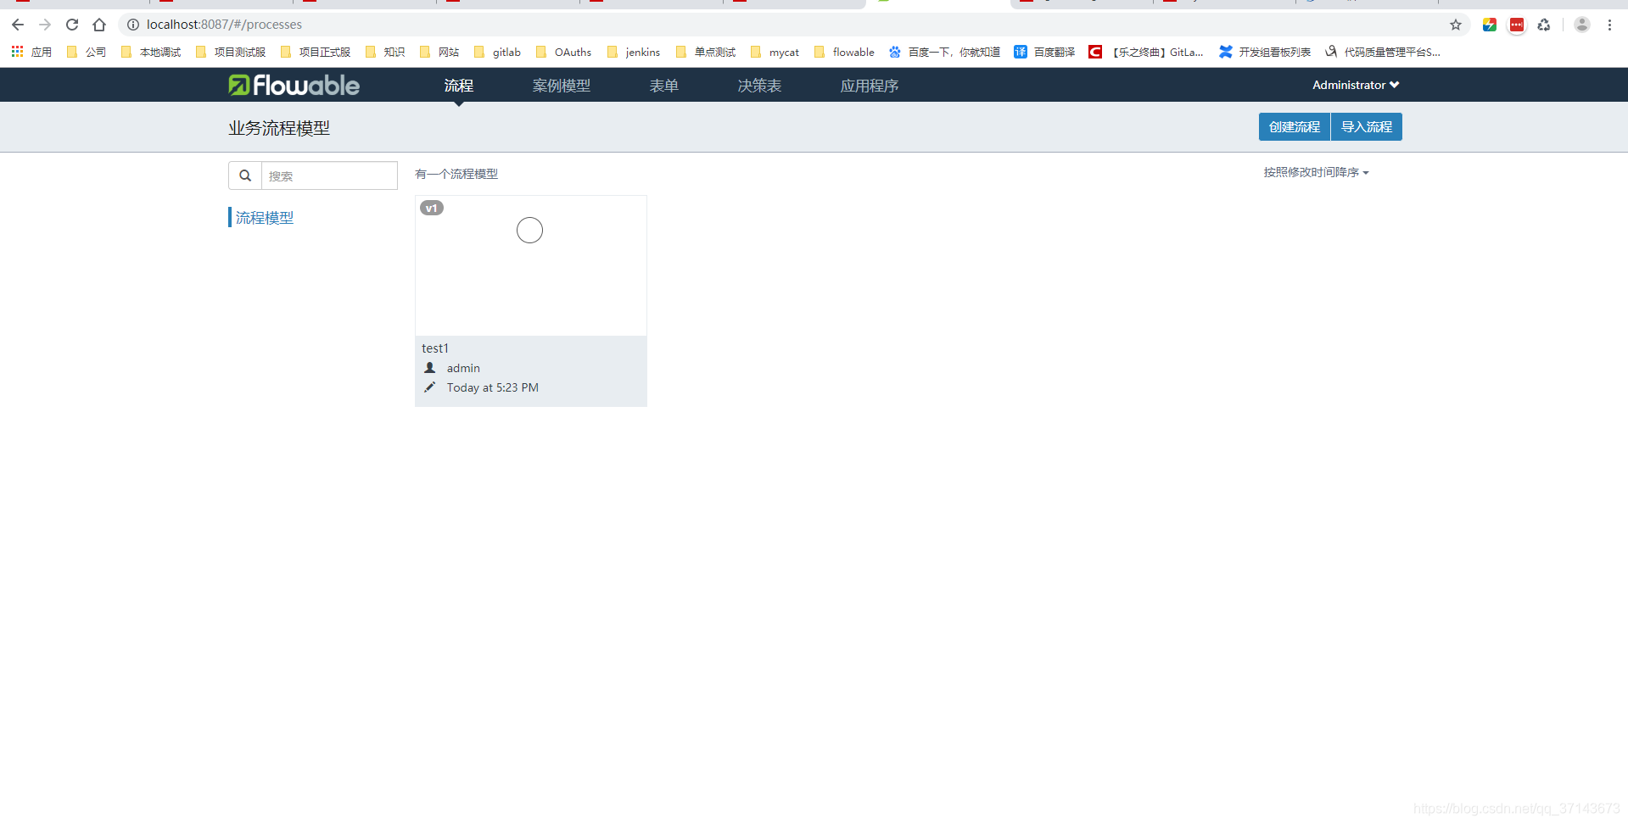Open the 代码质量管理平台 bookmark
This screenshot has height=824, width=1628.
point(1383,52)
